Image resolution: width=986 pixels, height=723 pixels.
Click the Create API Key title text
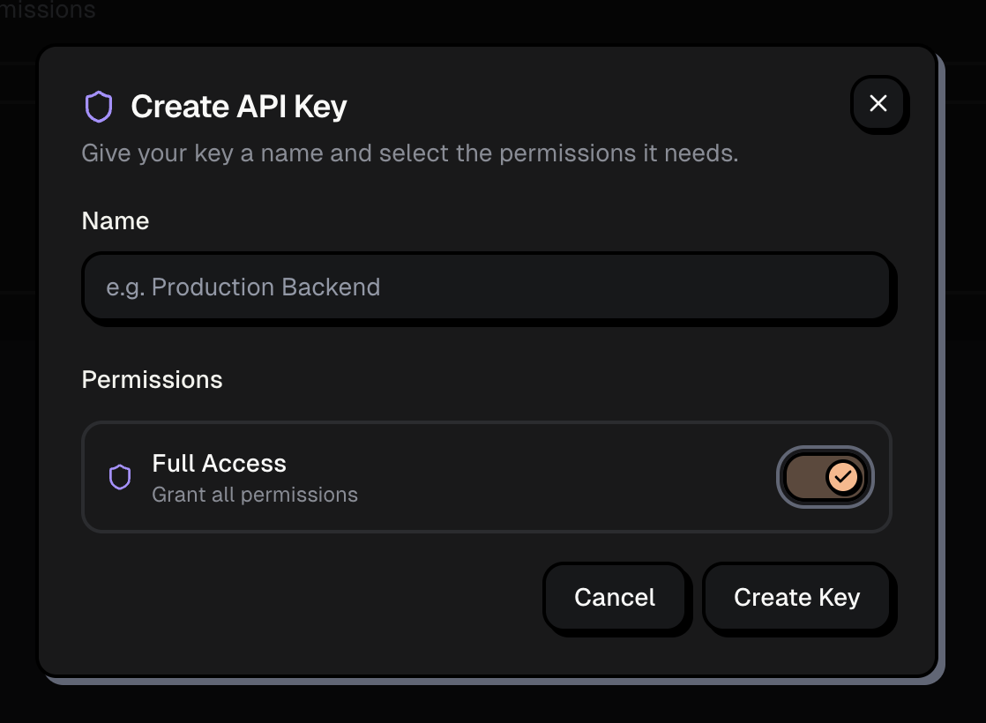[239, 105]
